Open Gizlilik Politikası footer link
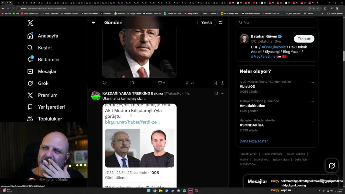 pyautogui.click(x=272, y=154)
